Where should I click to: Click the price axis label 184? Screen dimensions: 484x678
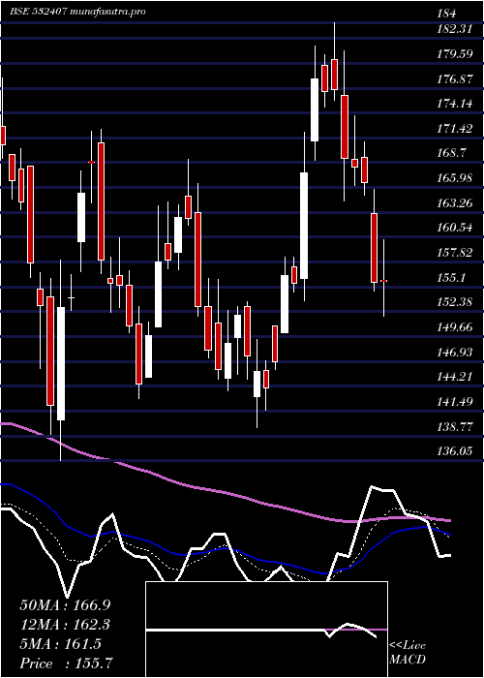(x=446, y=14)
